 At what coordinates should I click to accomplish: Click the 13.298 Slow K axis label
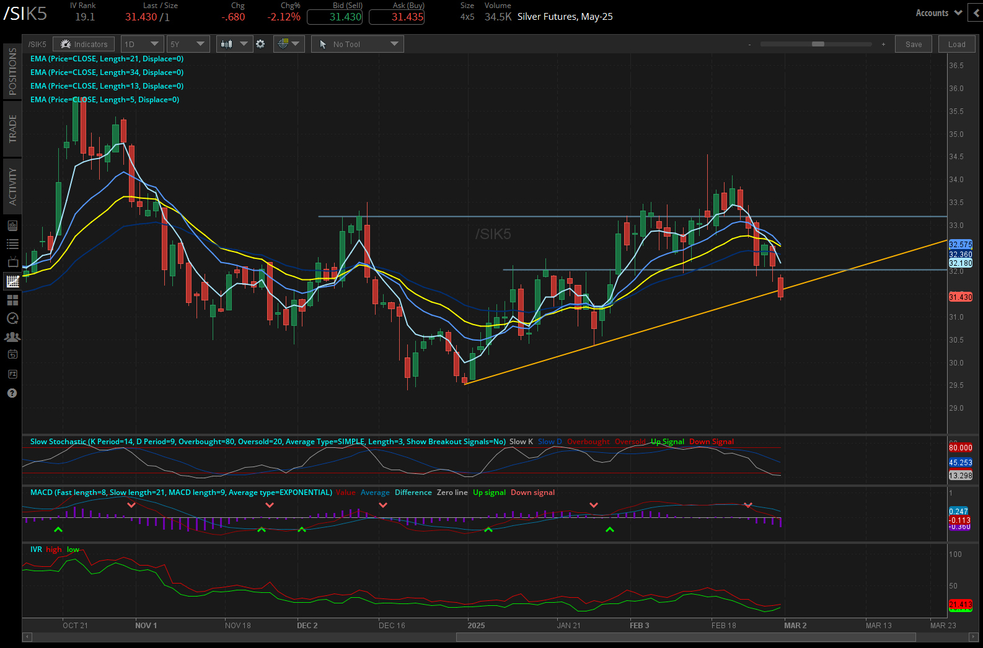click(x=961, y=476)
